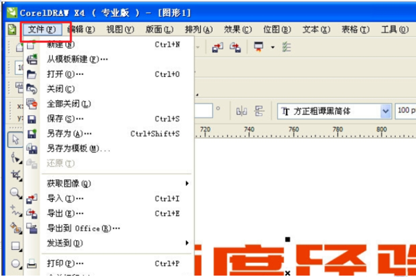This screenshot has height=277, width=416.
Task: Choose 导出到 Office(R) menu entry
Action: pyautogui.click(x=109, y=228)
